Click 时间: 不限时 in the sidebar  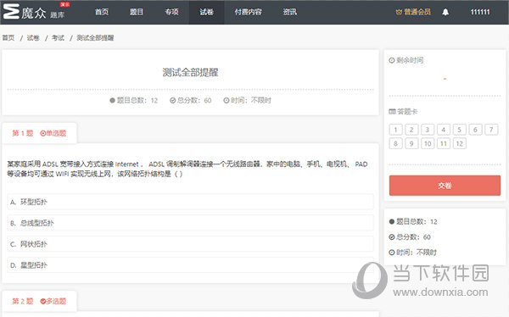413,252
